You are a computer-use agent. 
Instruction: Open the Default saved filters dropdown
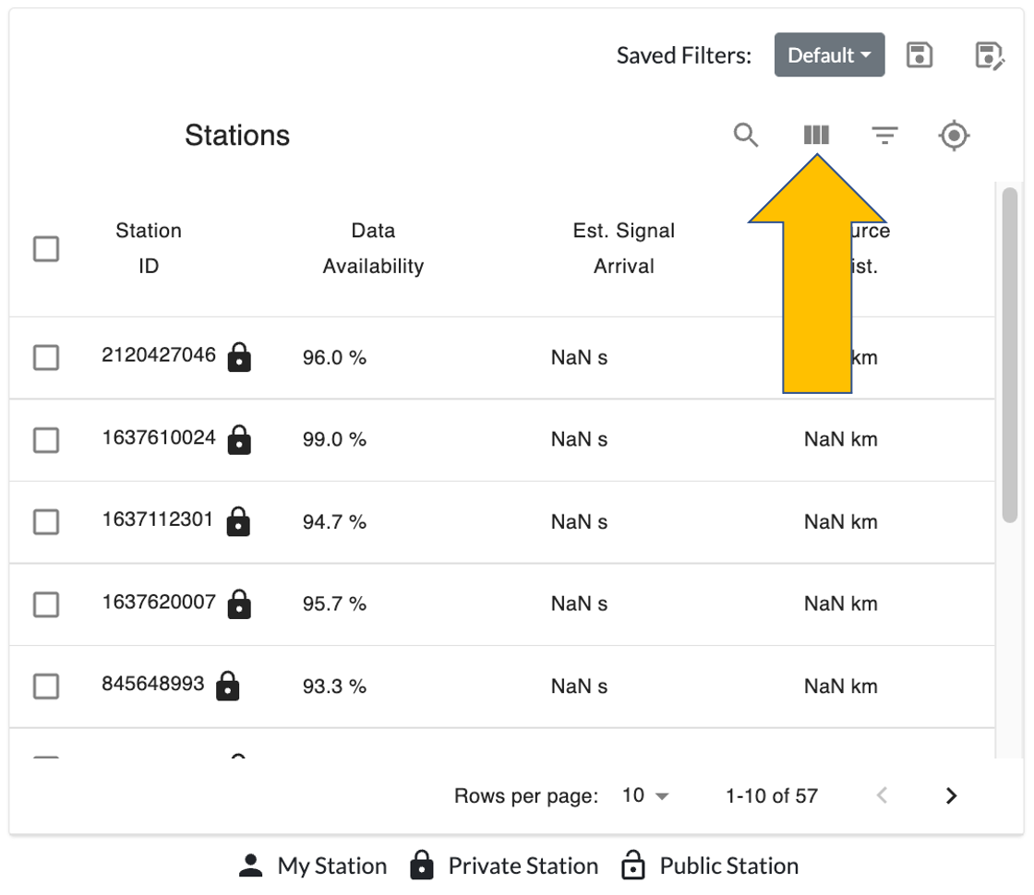(x=829, y=55)
